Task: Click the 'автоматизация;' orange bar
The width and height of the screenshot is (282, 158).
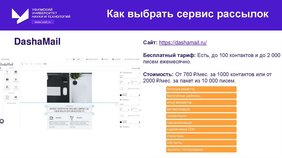Action: click(x=201, y=109)
